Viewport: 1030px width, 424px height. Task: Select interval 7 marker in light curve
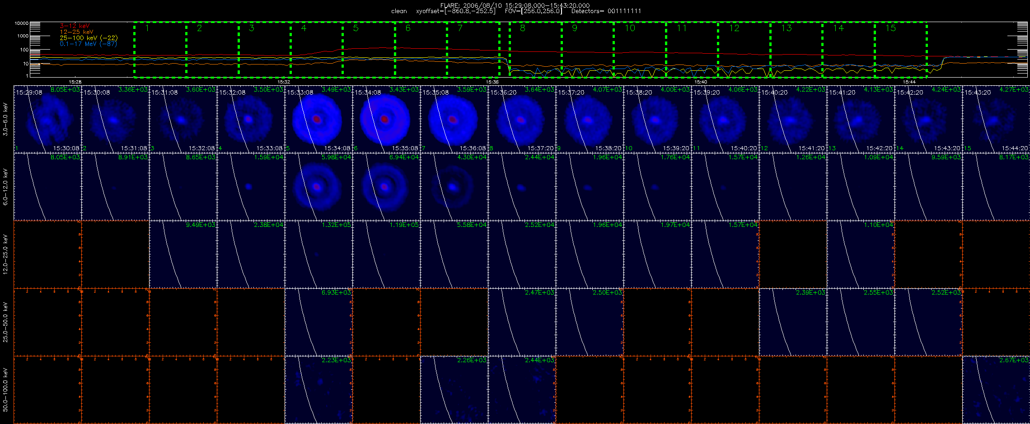460,28
